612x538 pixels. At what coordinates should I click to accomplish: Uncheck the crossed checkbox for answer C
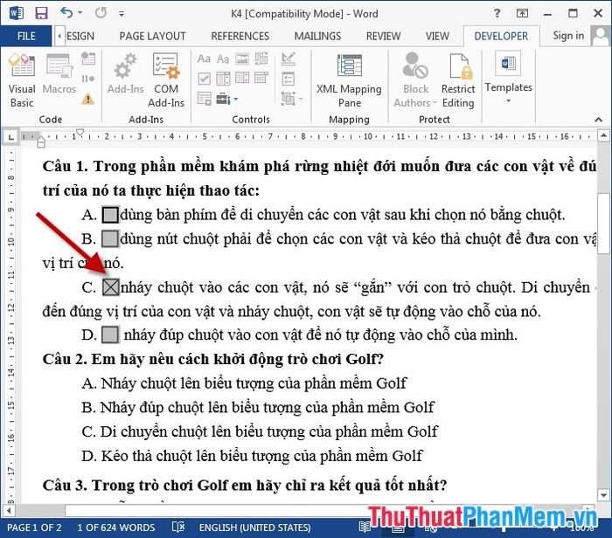110,286
